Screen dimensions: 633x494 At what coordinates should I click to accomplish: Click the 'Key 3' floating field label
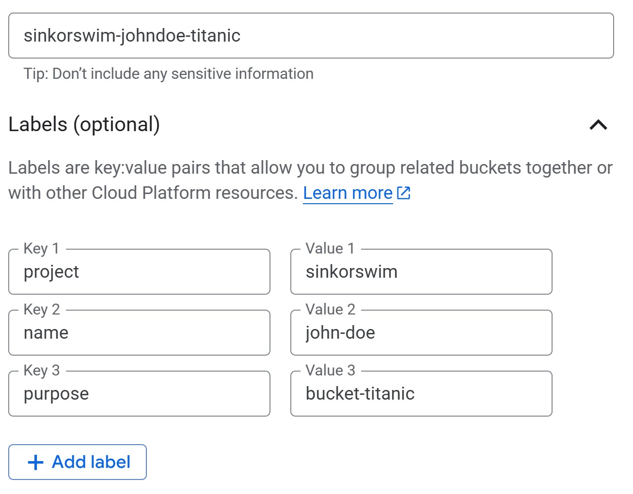tap(42, 371)
